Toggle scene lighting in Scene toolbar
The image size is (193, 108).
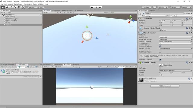click(64, 13)
